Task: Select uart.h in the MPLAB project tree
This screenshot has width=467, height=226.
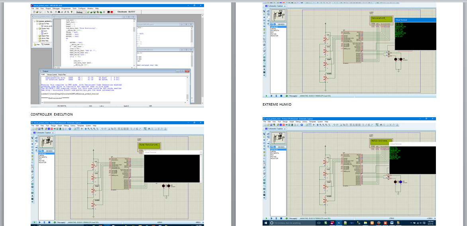Action: pos(45,33)
